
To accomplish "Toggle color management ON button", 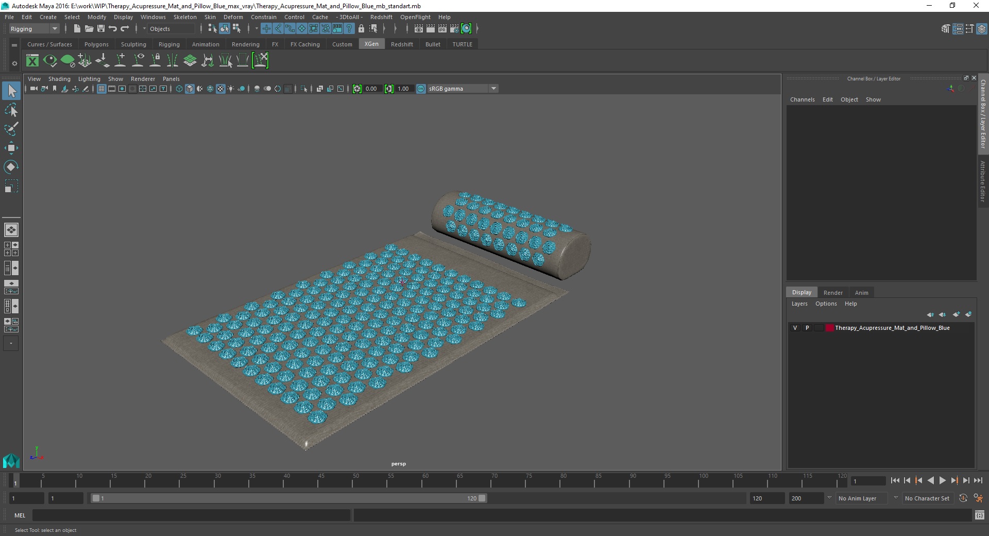I will pyautogui.click(x=421, y=89).
